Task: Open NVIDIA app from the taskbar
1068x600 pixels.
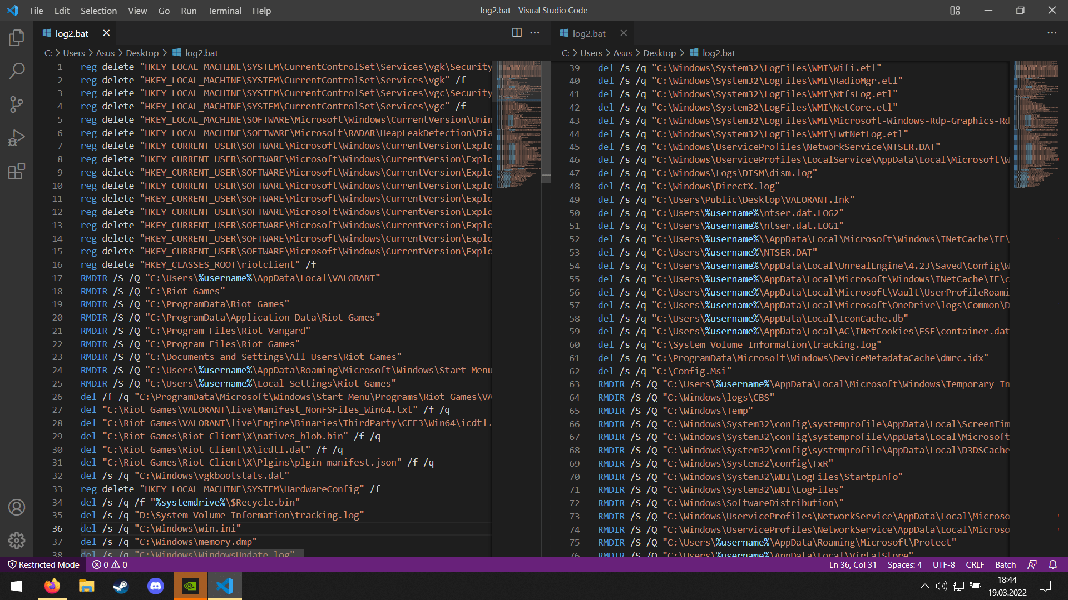Action: click(190, 586)
